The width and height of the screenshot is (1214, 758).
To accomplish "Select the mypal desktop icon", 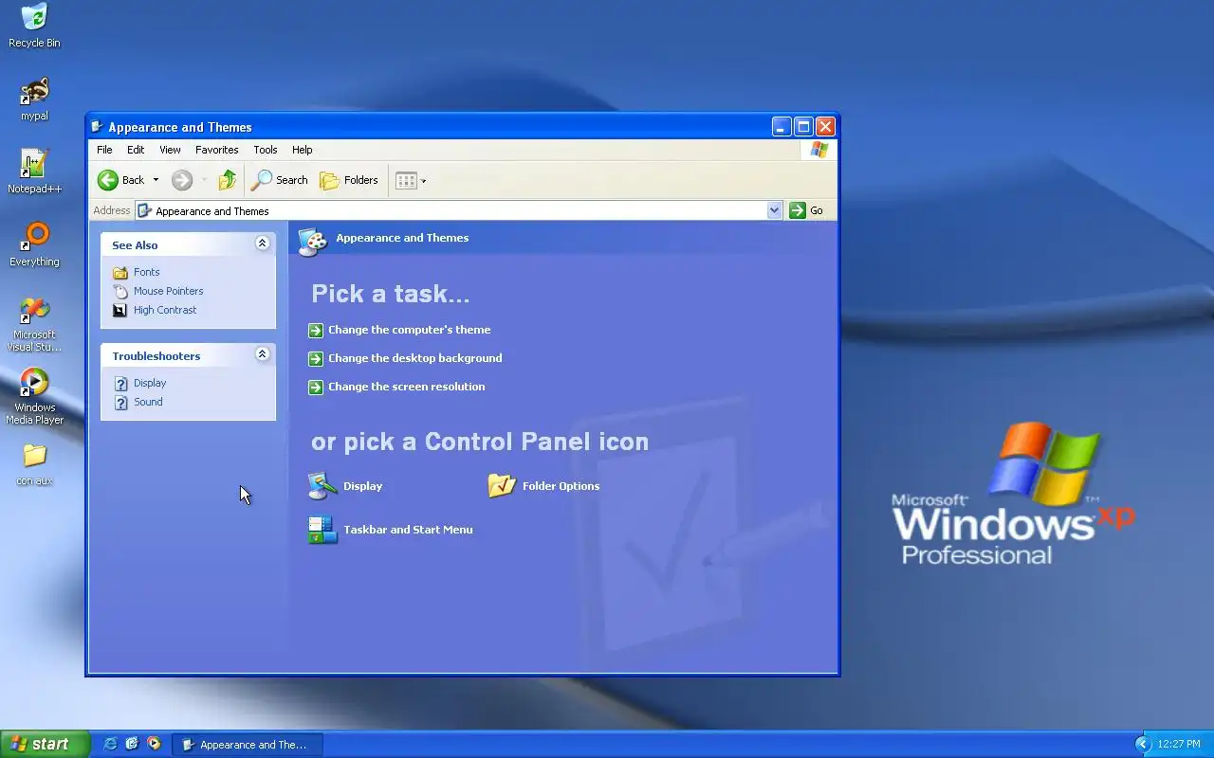I will coord(34,99).
